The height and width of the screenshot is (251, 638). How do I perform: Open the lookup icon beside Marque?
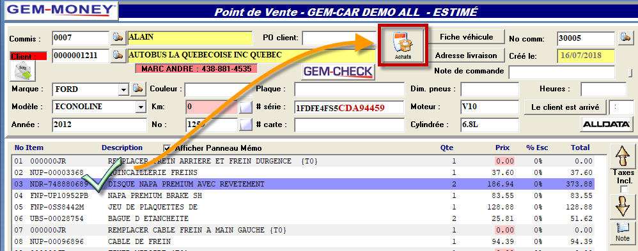138,88
